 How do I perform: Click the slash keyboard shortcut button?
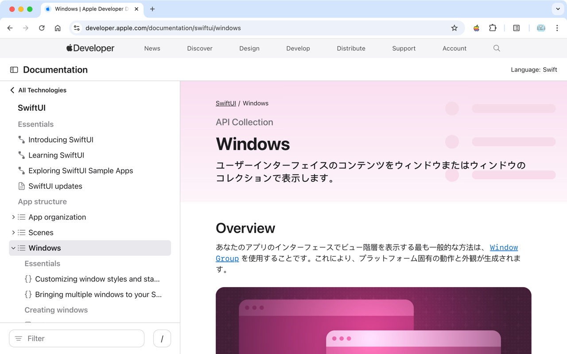point(162,338)
